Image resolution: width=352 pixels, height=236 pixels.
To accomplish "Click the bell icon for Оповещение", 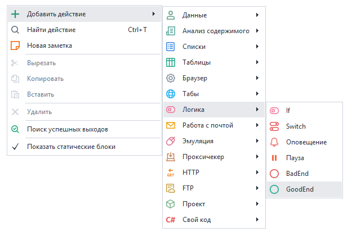I will tap(274, 142).
